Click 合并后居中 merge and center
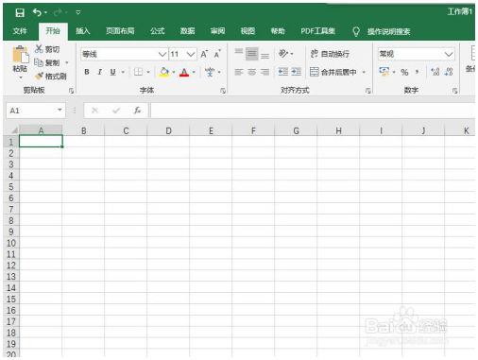 (x=333, y=72)
